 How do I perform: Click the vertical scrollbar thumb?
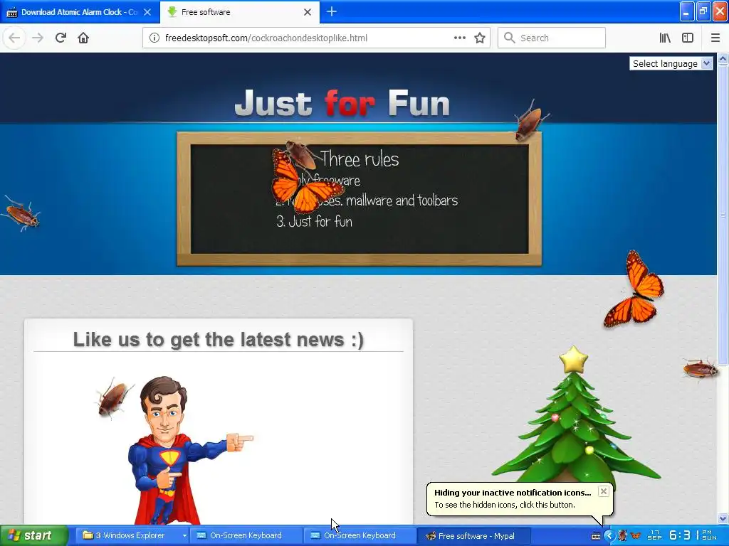click(x=723, y=214)
